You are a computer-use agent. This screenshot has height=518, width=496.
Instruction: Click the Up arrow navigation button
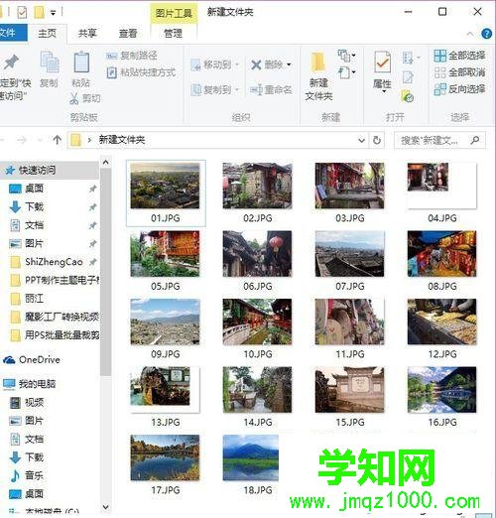tap(58, 140)
